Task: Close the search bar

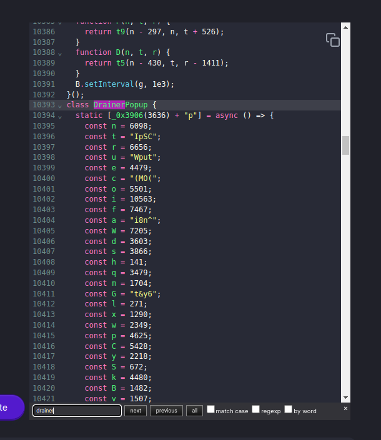Action: pyautogui.click(x=345, y=409)
